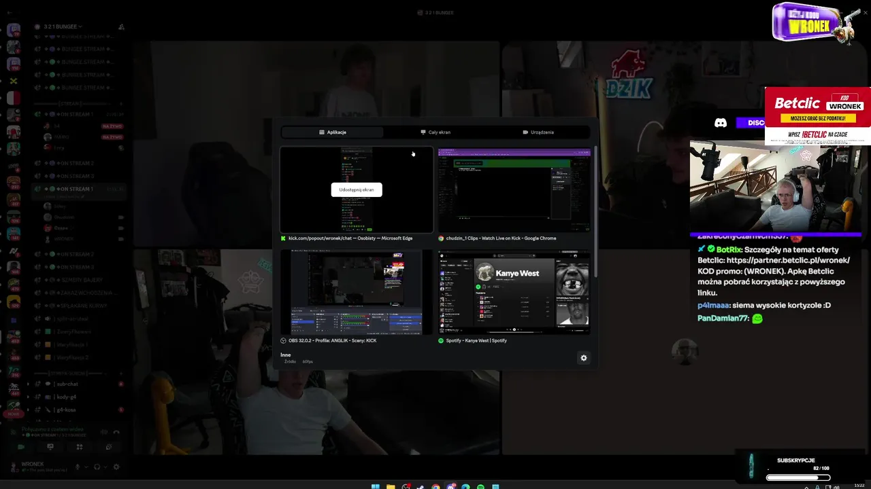Open soundboard icon in Discord voice panel
The width and height of the screenshot is (871, 489).
(x=109, y=447)
